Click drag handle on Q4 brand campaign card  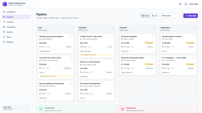click(153, 36)
